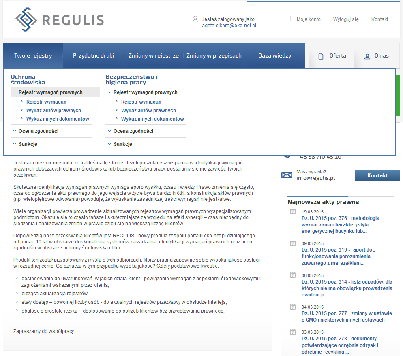
Task: Click the agata.sikora@eko-net.pl email link
Action: point(229,26)
